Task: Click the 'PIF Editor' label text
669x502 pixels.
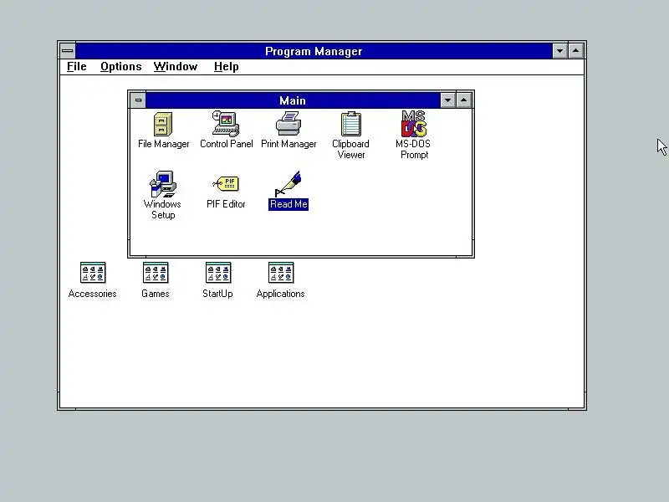Action: pyautogui.click(x=226, y=204)
